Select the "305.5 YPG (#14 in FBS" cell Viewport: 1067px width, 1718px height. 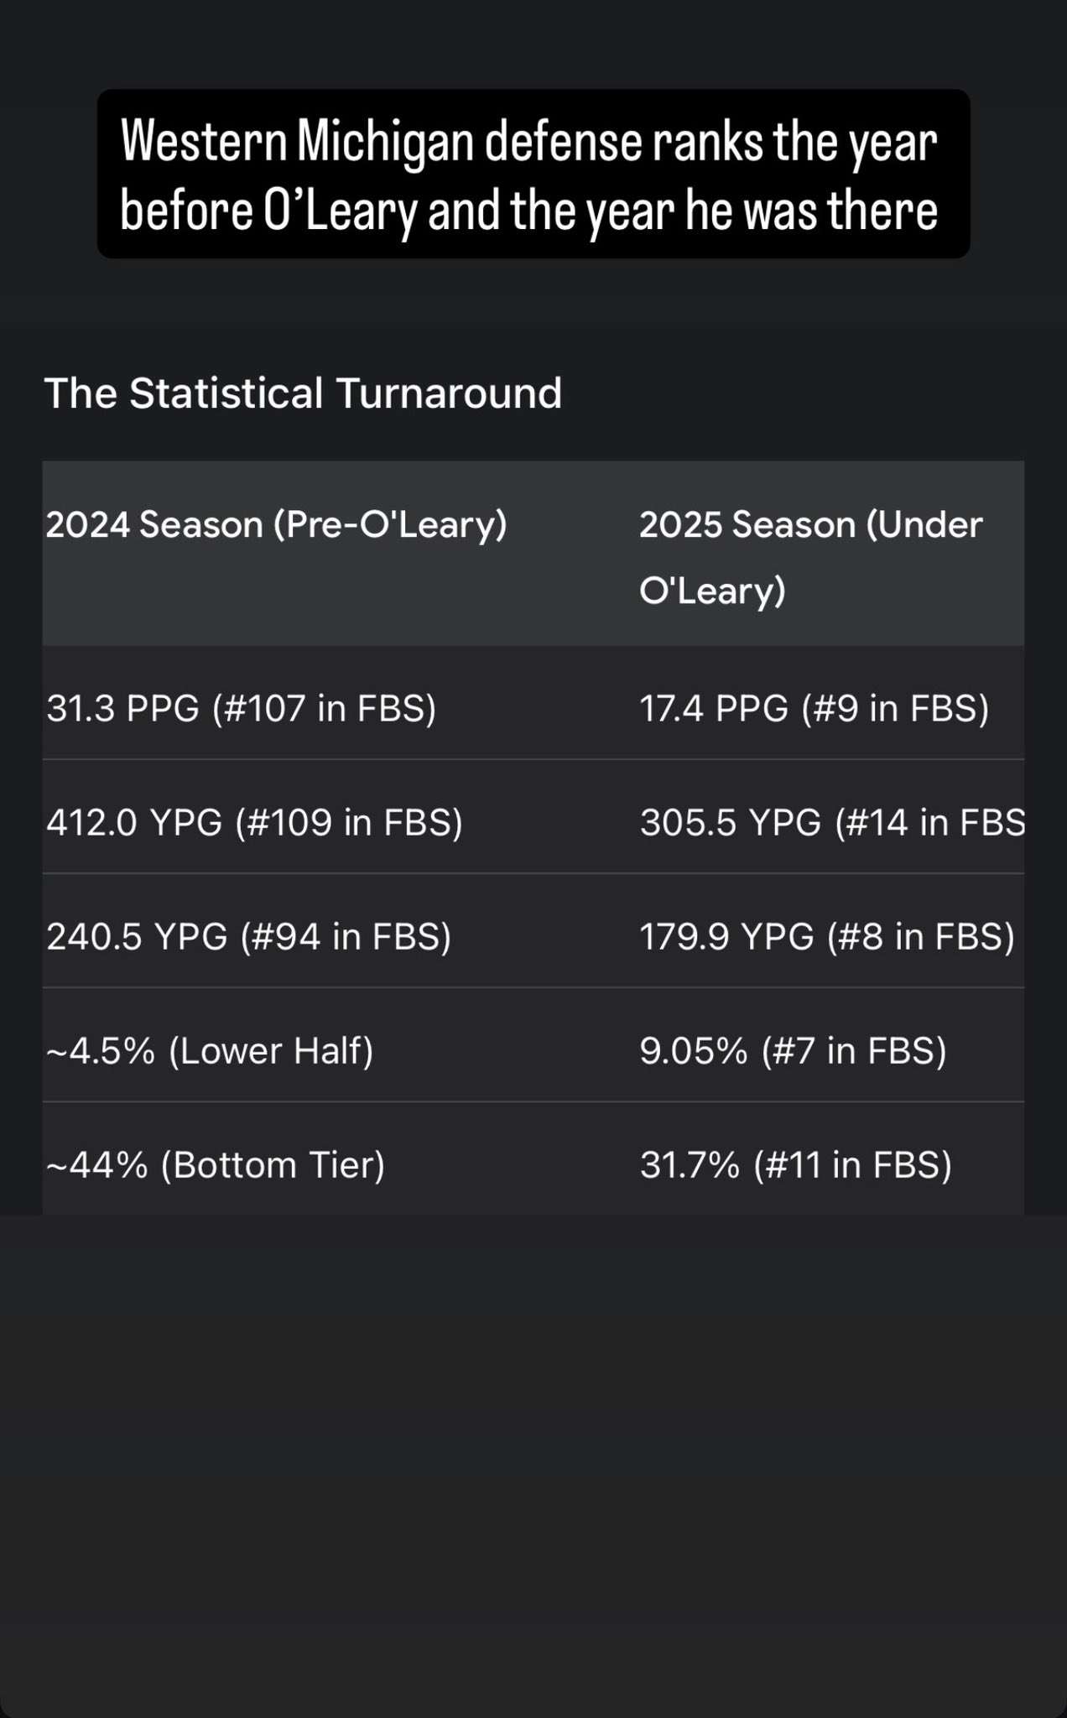point(831,822)
